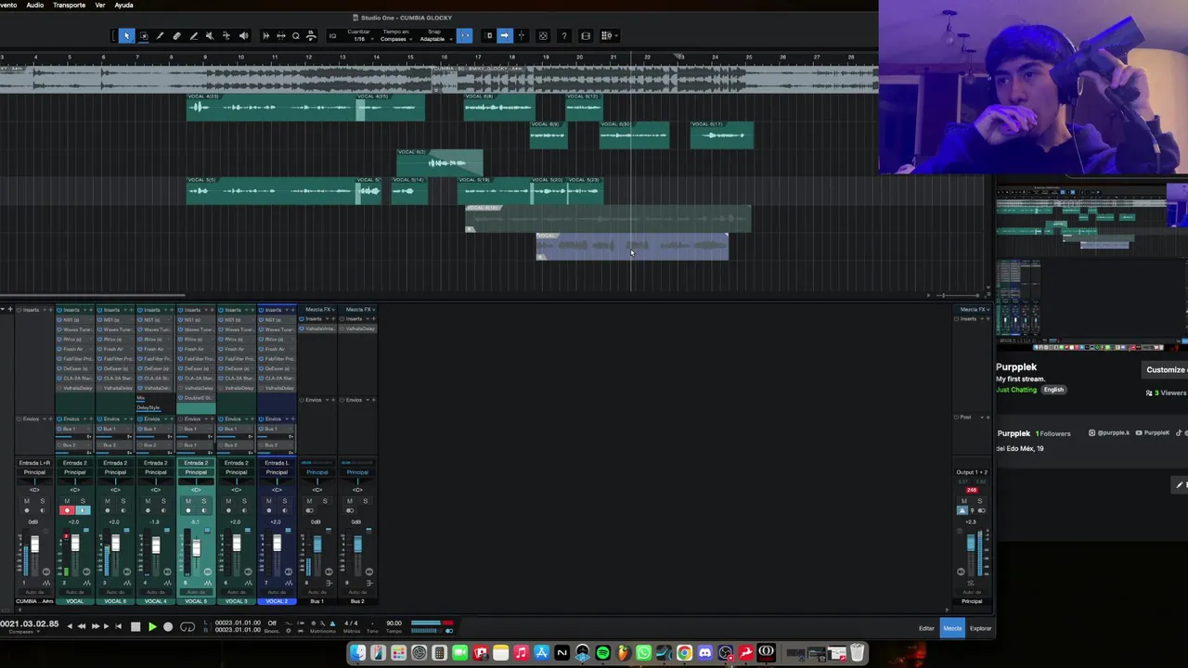Click the IQ button in toolbar
The width and height of the screenshot is (1188, 668).
[332, 36]
